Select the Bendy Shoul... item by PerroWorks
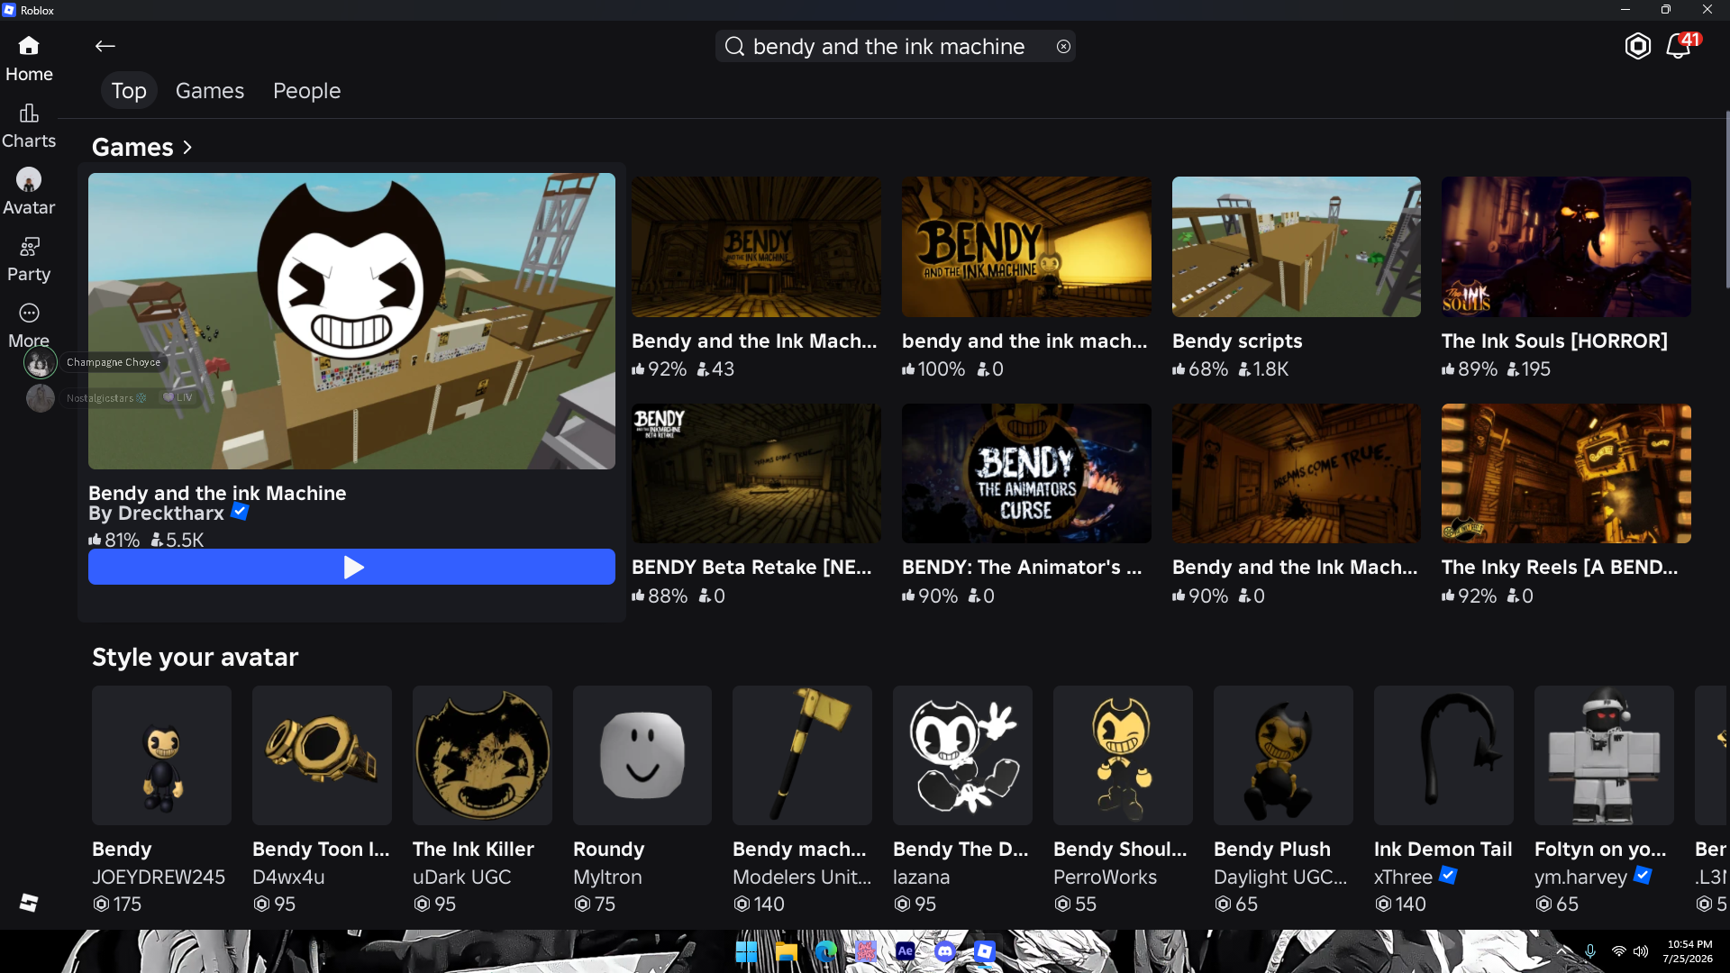Screen dimensions: 1730x973 1123,755
